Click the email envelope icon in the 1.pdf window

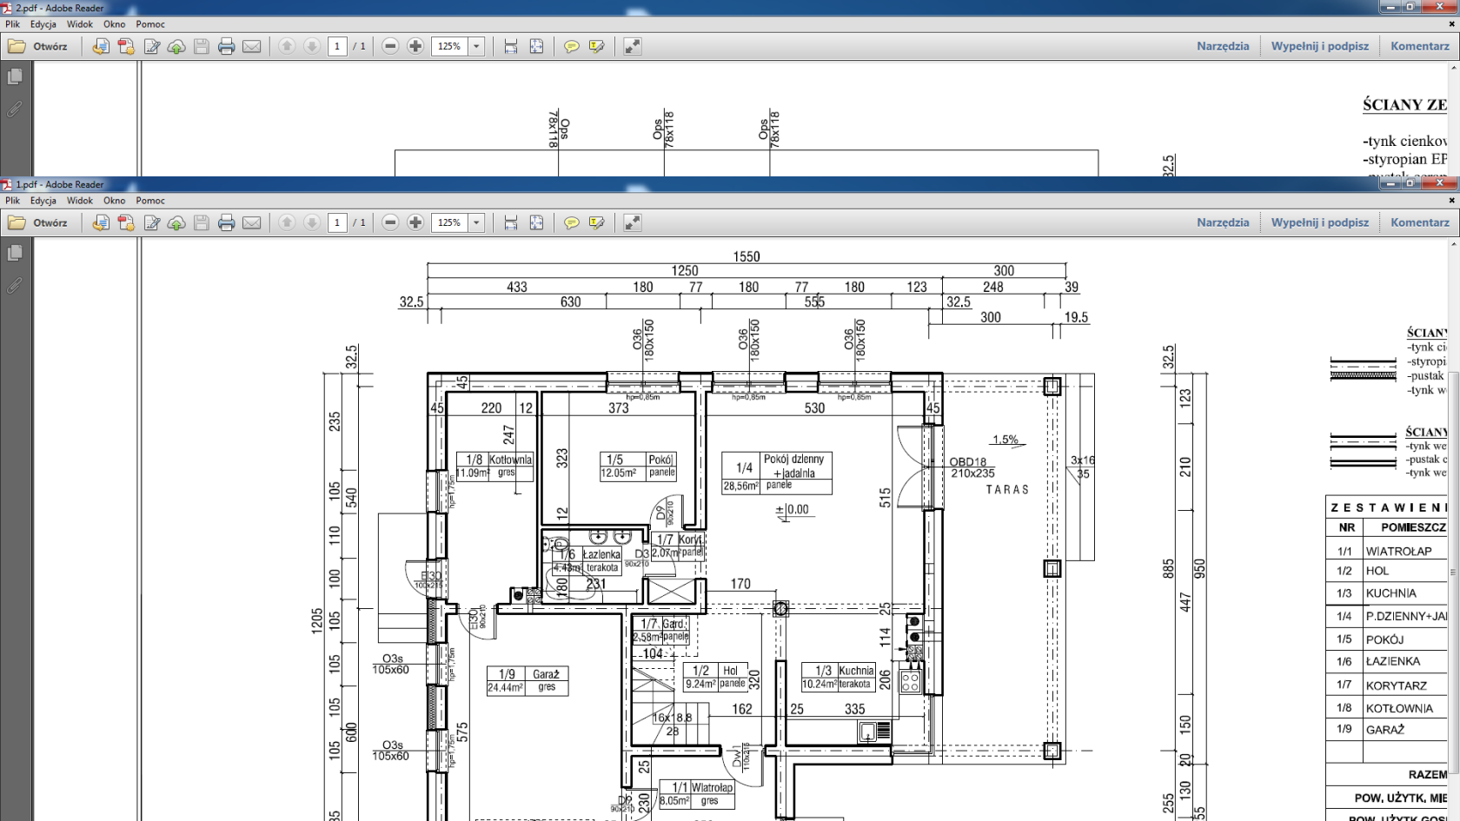[252, 223]
